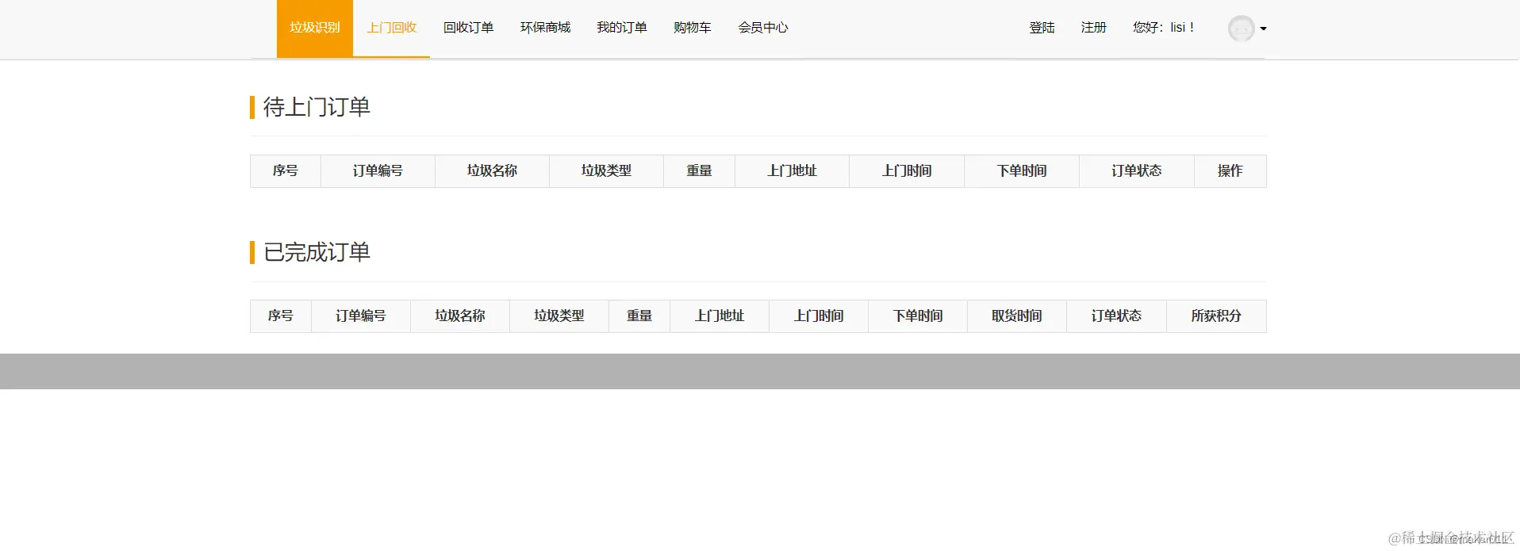
Task: Switch to 上门回收 tab
Action: [x=391, y=29]
